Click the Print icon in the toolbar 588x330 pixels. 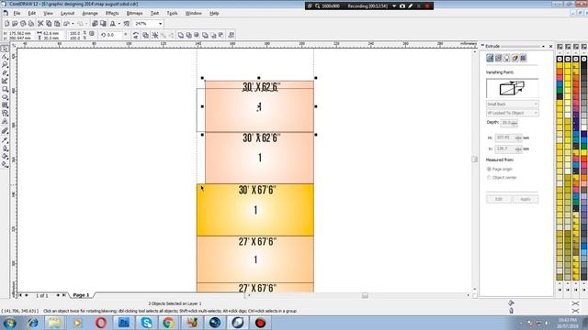click(x=31, y=24)
